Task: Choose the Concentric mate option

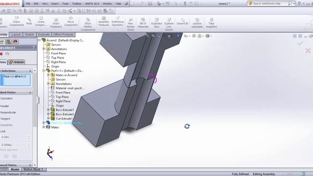Action: click(x=6, y=125)
